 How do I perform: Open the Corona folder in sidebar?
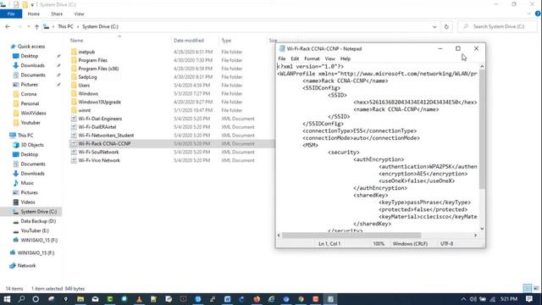pos(28,94)
